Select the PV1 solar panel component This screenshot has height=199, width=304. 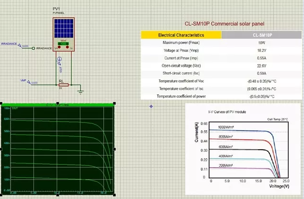click(x=64, y=34)
